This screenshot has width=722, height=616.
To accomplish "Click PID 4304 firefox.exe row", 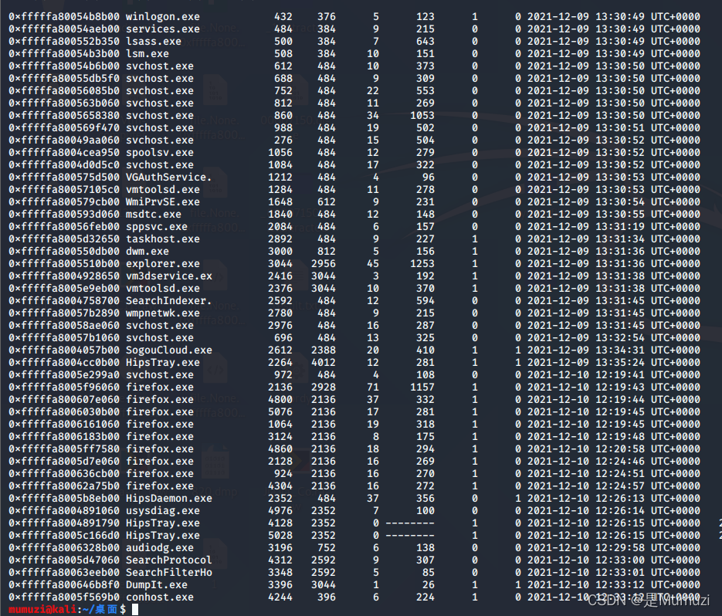I will (x=280, y=486).
